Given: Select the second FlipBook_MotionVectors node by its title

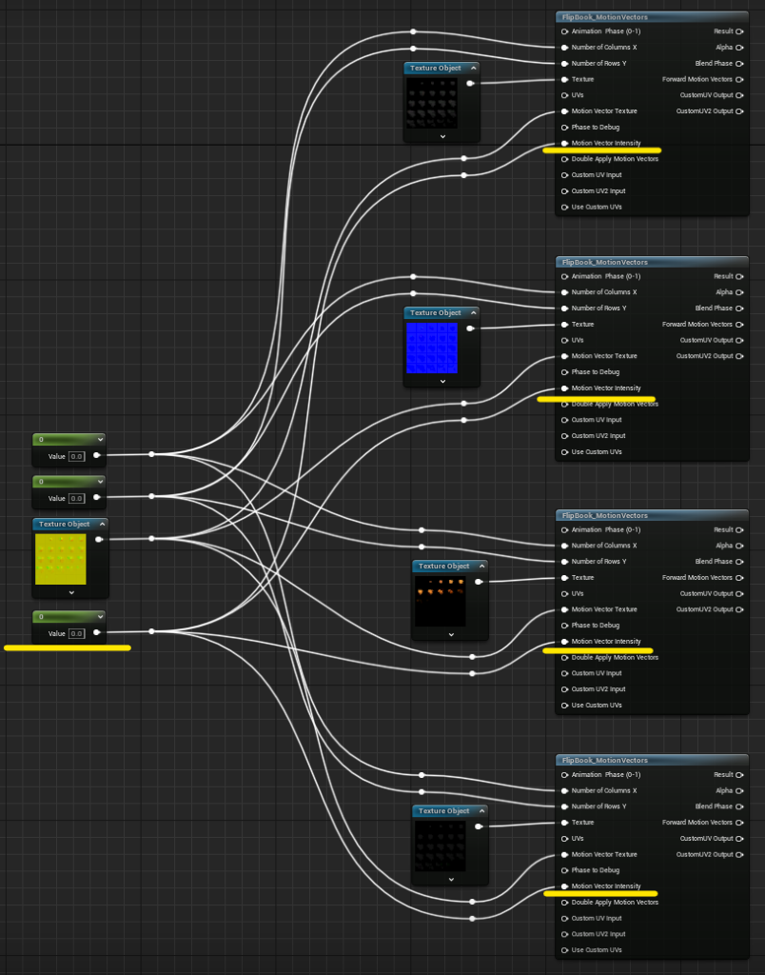Looking at the screenshot, I should point(604,263).
